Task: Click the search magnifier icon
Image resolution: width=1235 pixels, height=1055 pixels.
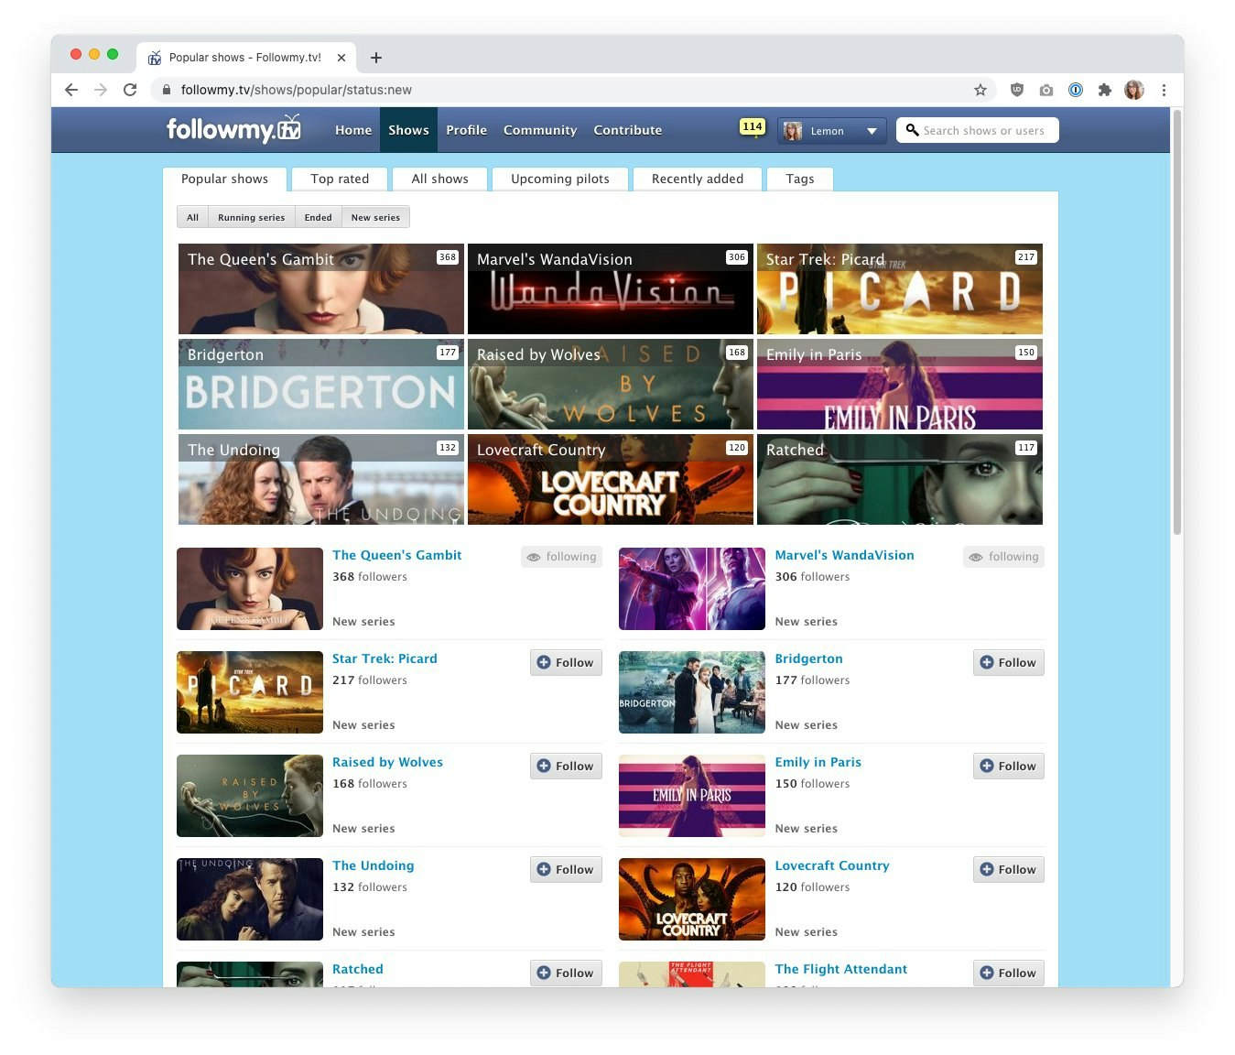Action: [912, 130]
